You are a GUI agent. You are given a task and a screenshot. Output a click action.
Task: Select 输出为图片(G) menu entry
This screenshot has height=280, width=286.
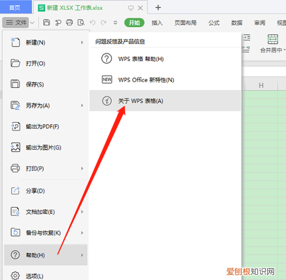46,147
